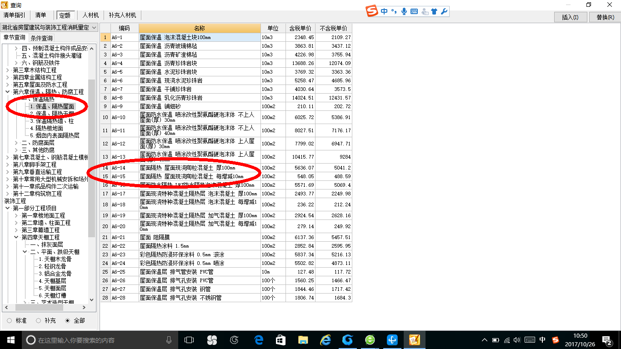Toggle Chinese/English mode in Sogou bar
The image size is (621, 349).
click(385, 11)
